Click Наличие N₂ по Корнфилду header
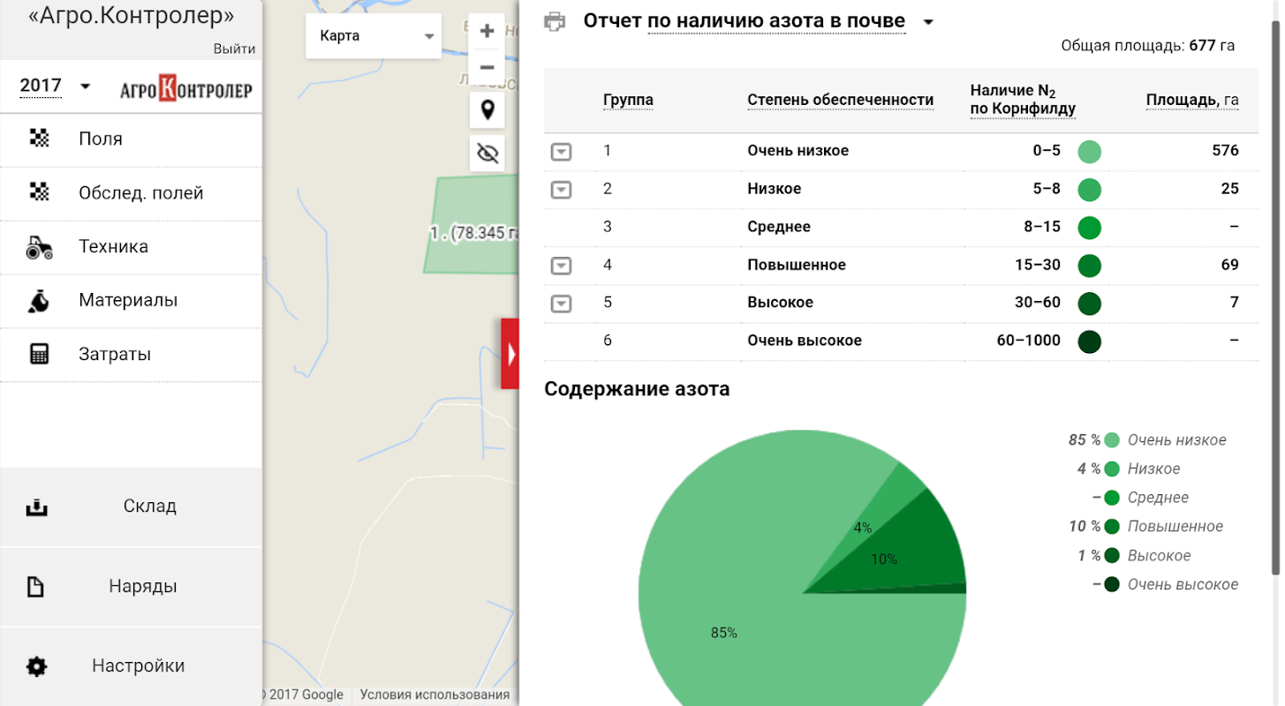Viewport: 1285px width, 706px height. point(1023,100)
